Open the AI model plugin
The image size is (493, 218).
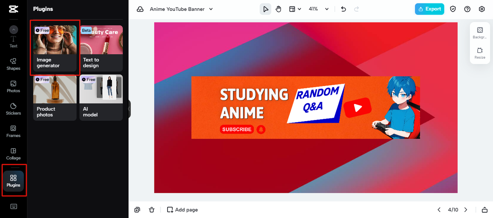point(101,97)
